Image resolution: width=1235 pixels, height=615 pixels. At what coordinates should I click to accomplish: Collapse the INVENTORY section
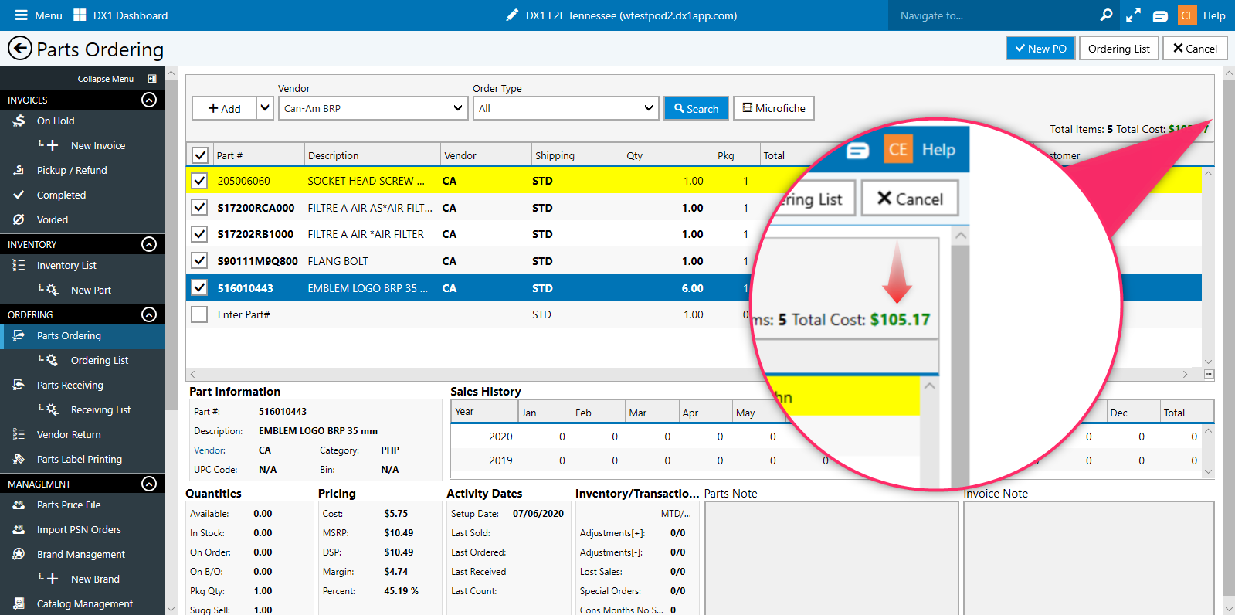coord(149,244)
